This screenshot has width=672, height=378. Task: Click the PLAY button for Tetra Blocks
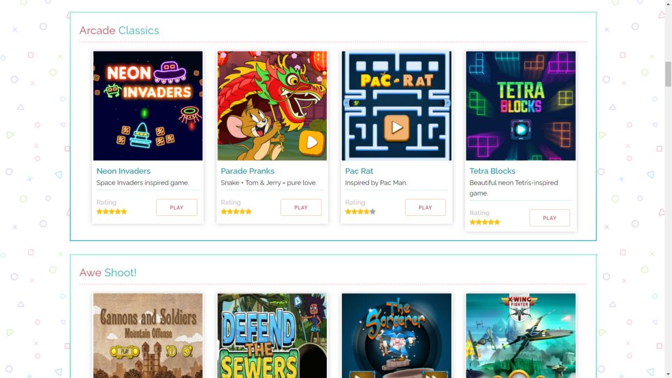pyautogui.click(x=549, y=218)
